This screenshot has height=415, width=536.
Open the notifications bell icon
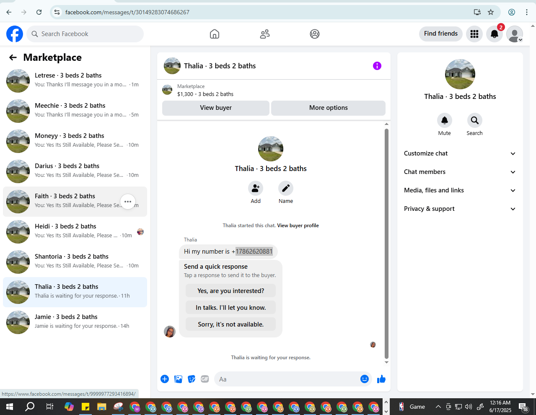495,34
